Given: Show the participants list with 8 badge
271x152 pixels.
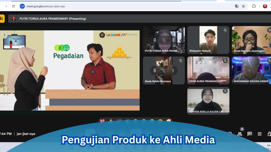Looking at the screenshot, I should tap(240, 134).
